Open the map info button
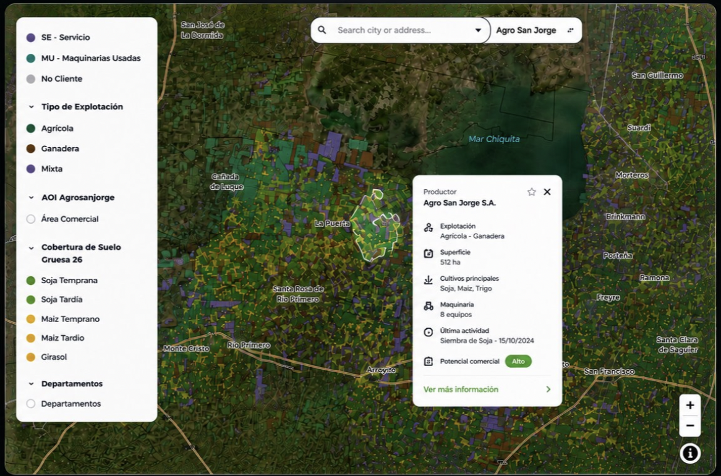The image size is (721, 476). 689,454
